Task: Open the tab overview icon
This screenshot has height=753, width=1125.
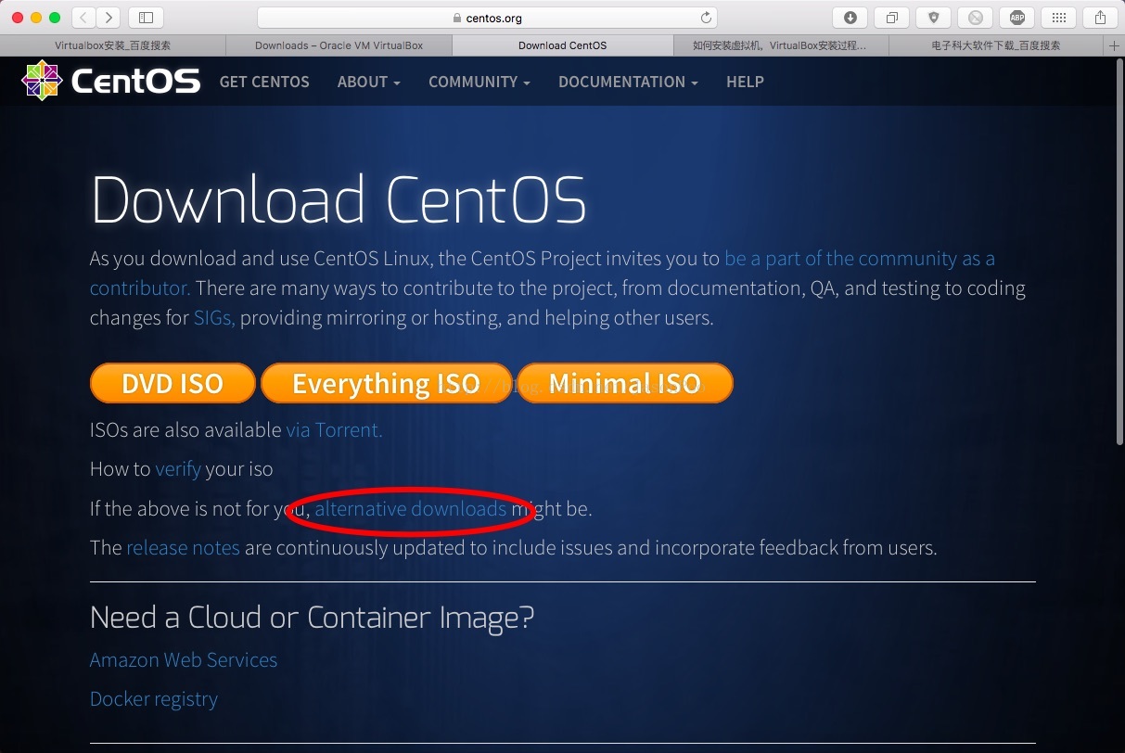Action: tap(891, 17)
